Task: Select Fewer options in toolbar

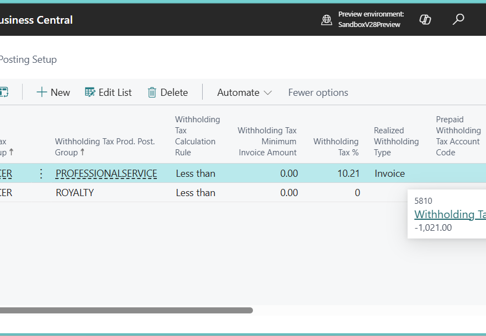Action: [x=318, y=93]
